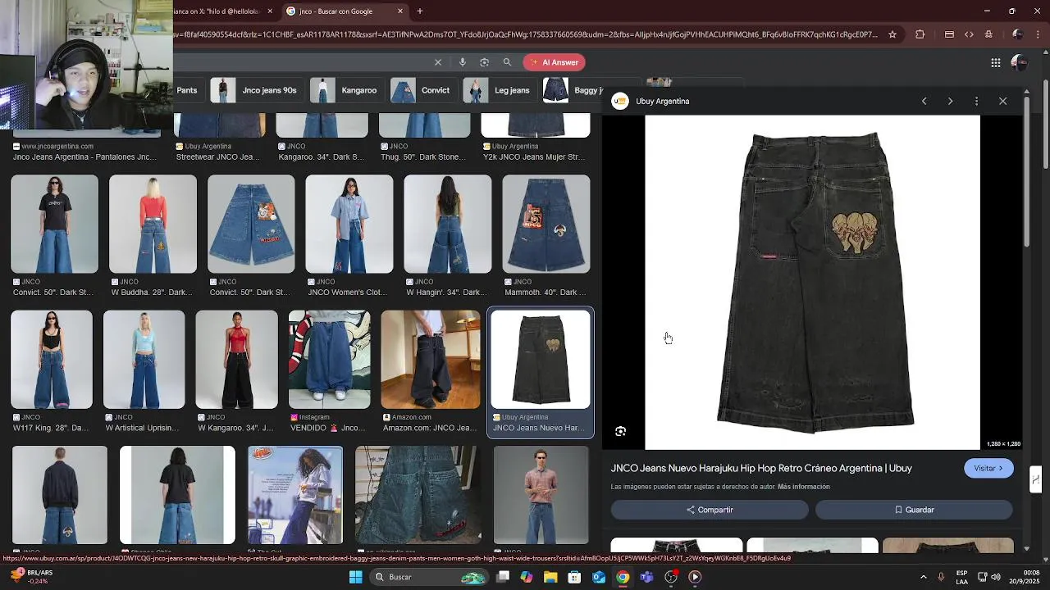Open Microsoft Store from the taskbar
1050x590 pixels.
point(575,577)
